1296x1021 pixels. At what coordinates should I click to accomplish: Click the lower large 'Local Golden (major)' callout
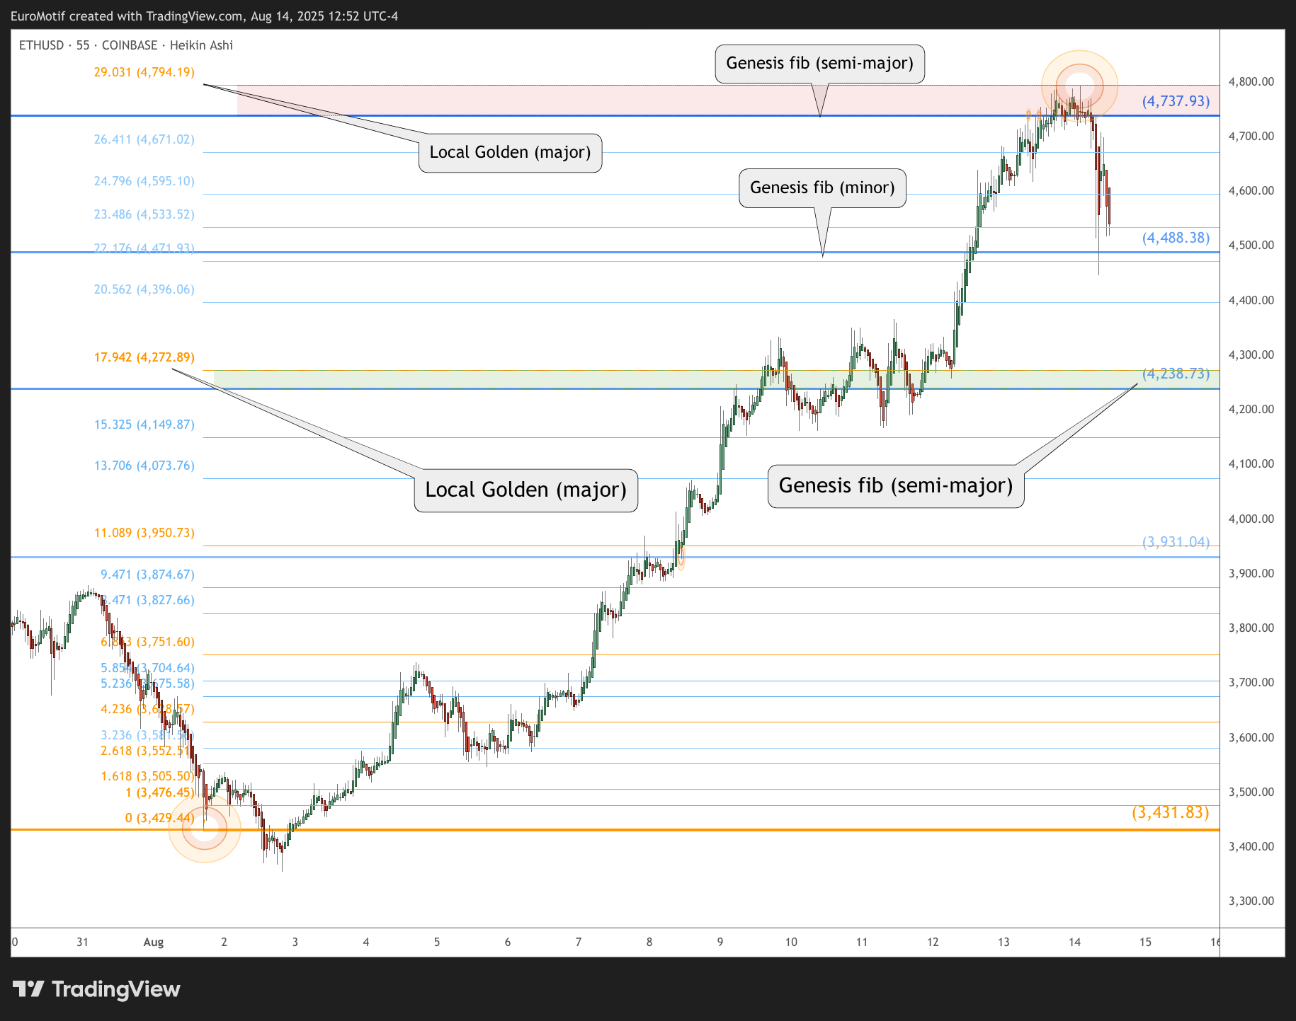(x=525, y=490)
